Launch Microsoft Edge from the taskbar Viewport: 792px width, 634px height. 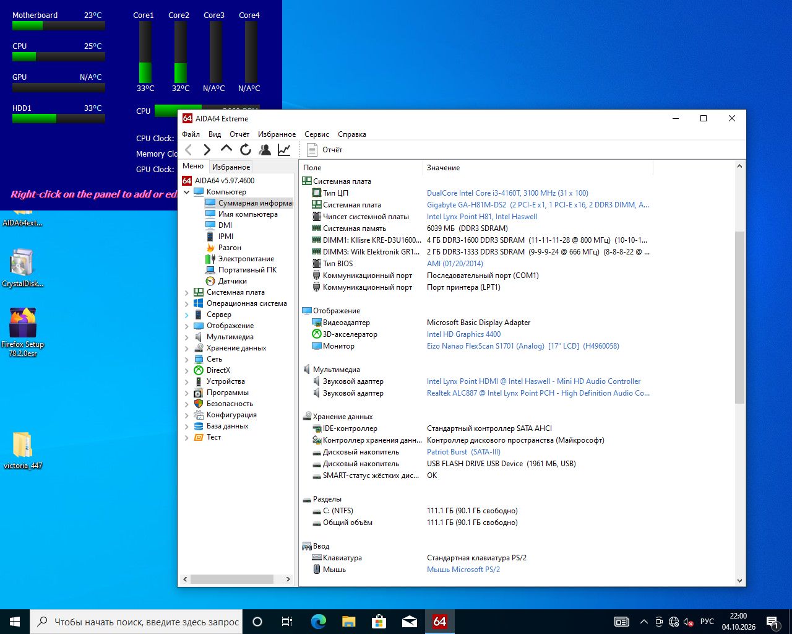pyautogui.click(x=319, y=622)
